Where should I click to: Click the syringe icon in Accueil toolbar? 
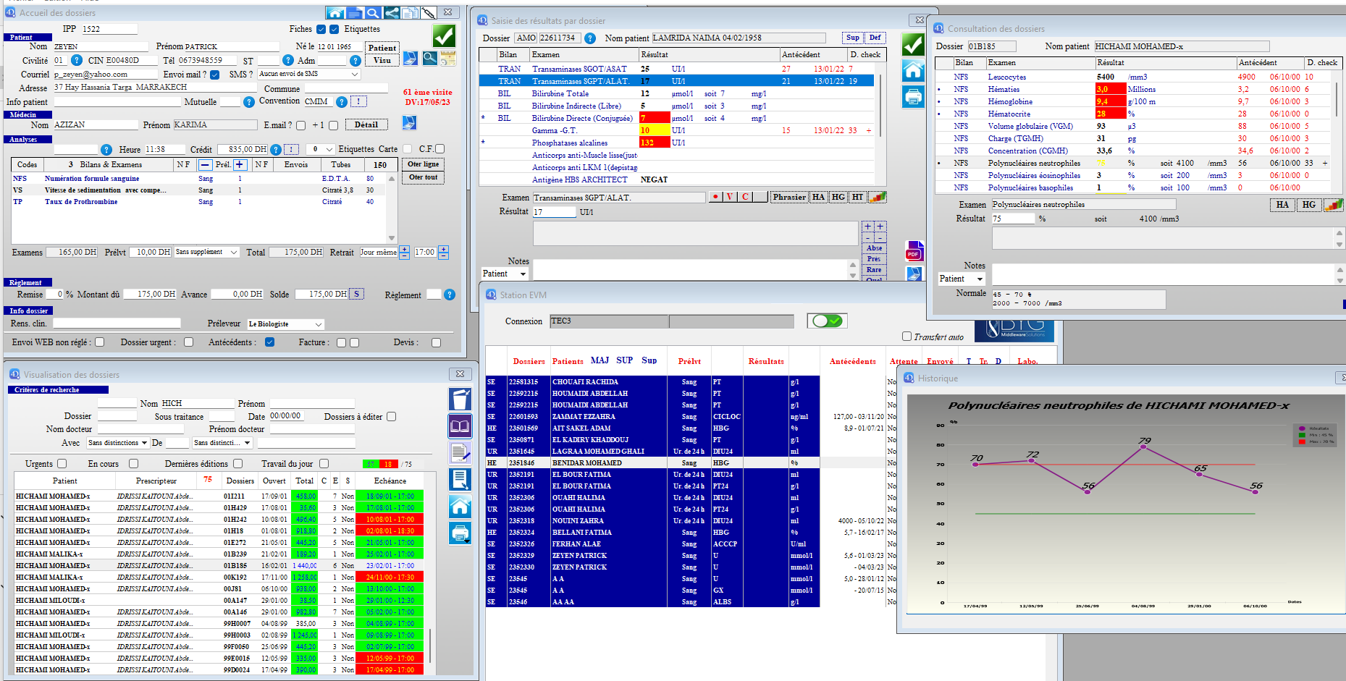pos(429,13)
